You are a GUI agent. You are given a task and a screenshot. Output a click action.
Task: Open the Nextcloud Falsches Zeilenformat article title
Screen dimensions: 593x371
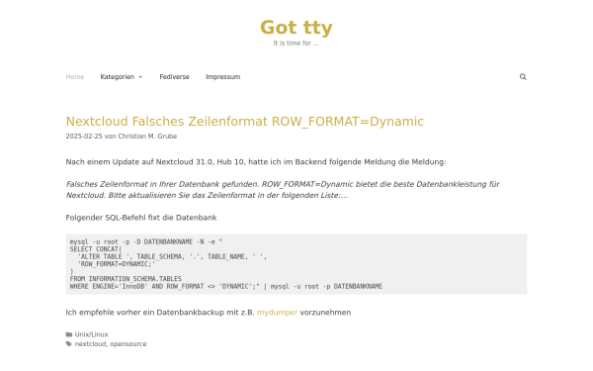(245, 122)
